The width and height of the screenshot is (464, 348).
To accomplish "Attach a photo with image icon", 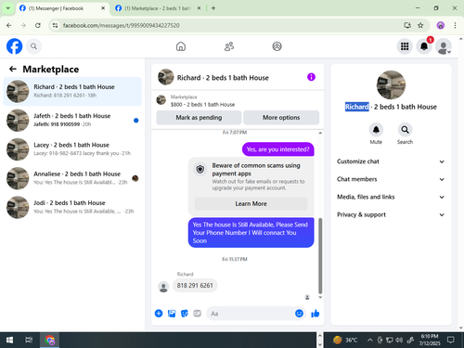I will click(172, 314).
